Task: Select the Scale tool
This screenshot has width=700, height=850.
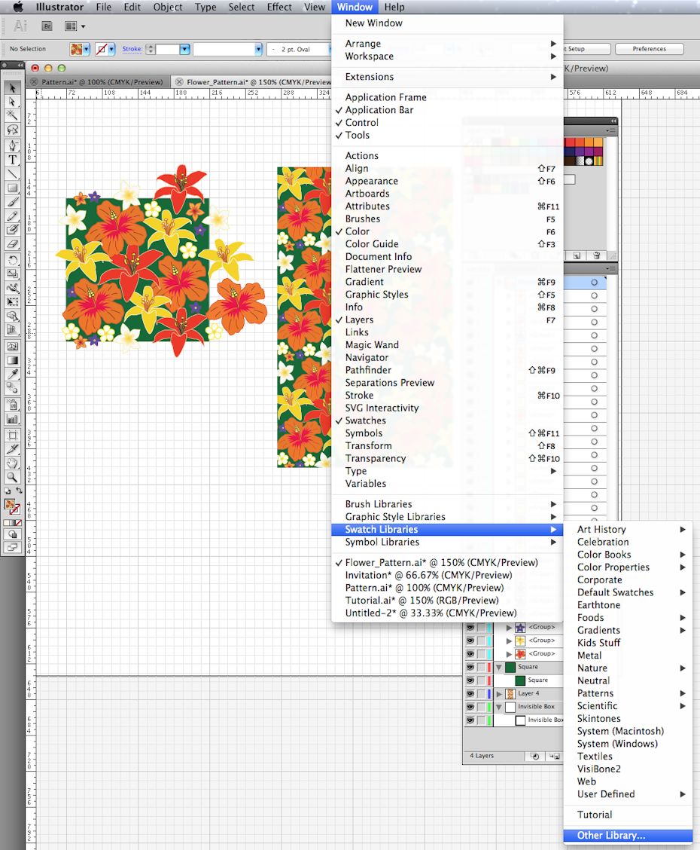Action: [12, 274]
